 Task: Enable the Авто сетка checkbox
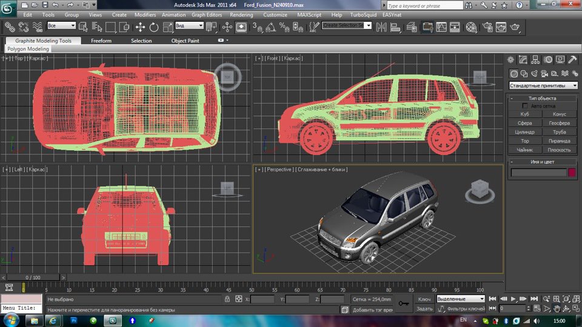525,105
